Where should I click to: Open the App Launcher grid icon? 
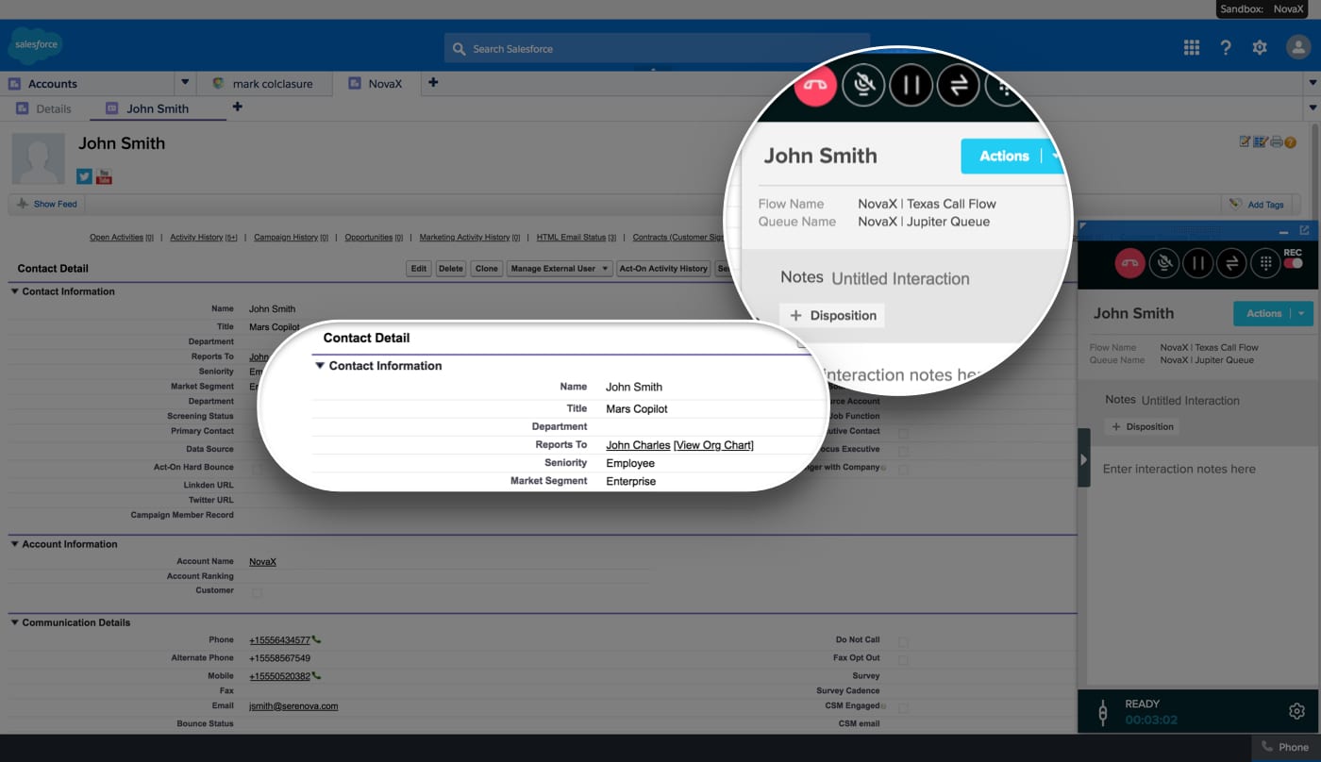pyautogui.click(x=1192, y=47)
